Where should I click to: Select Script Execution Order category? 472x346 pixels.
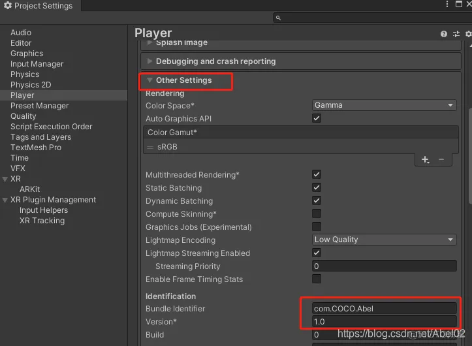point(51,127)
